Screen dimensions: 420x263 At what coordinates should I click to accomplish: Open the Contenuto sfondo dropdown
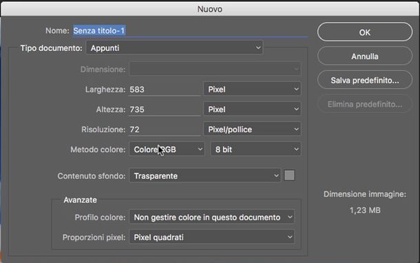[x=205, y=176]
